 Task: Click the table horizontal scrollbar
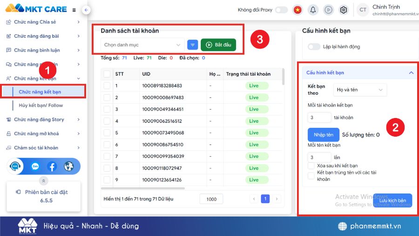(143, 188)
